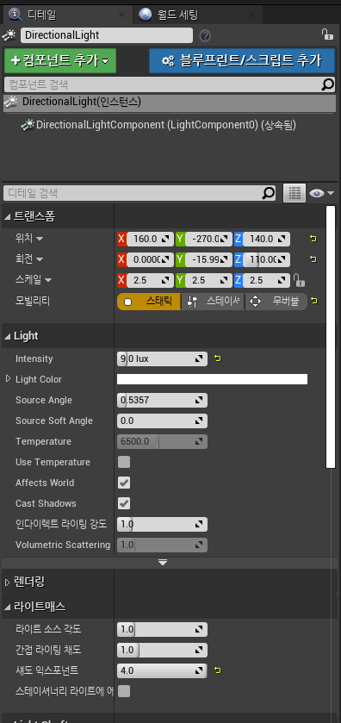The height and width of the screenshot is (723, 341).
Task: Collapse the Light section
Action: [x=8, y=337]
